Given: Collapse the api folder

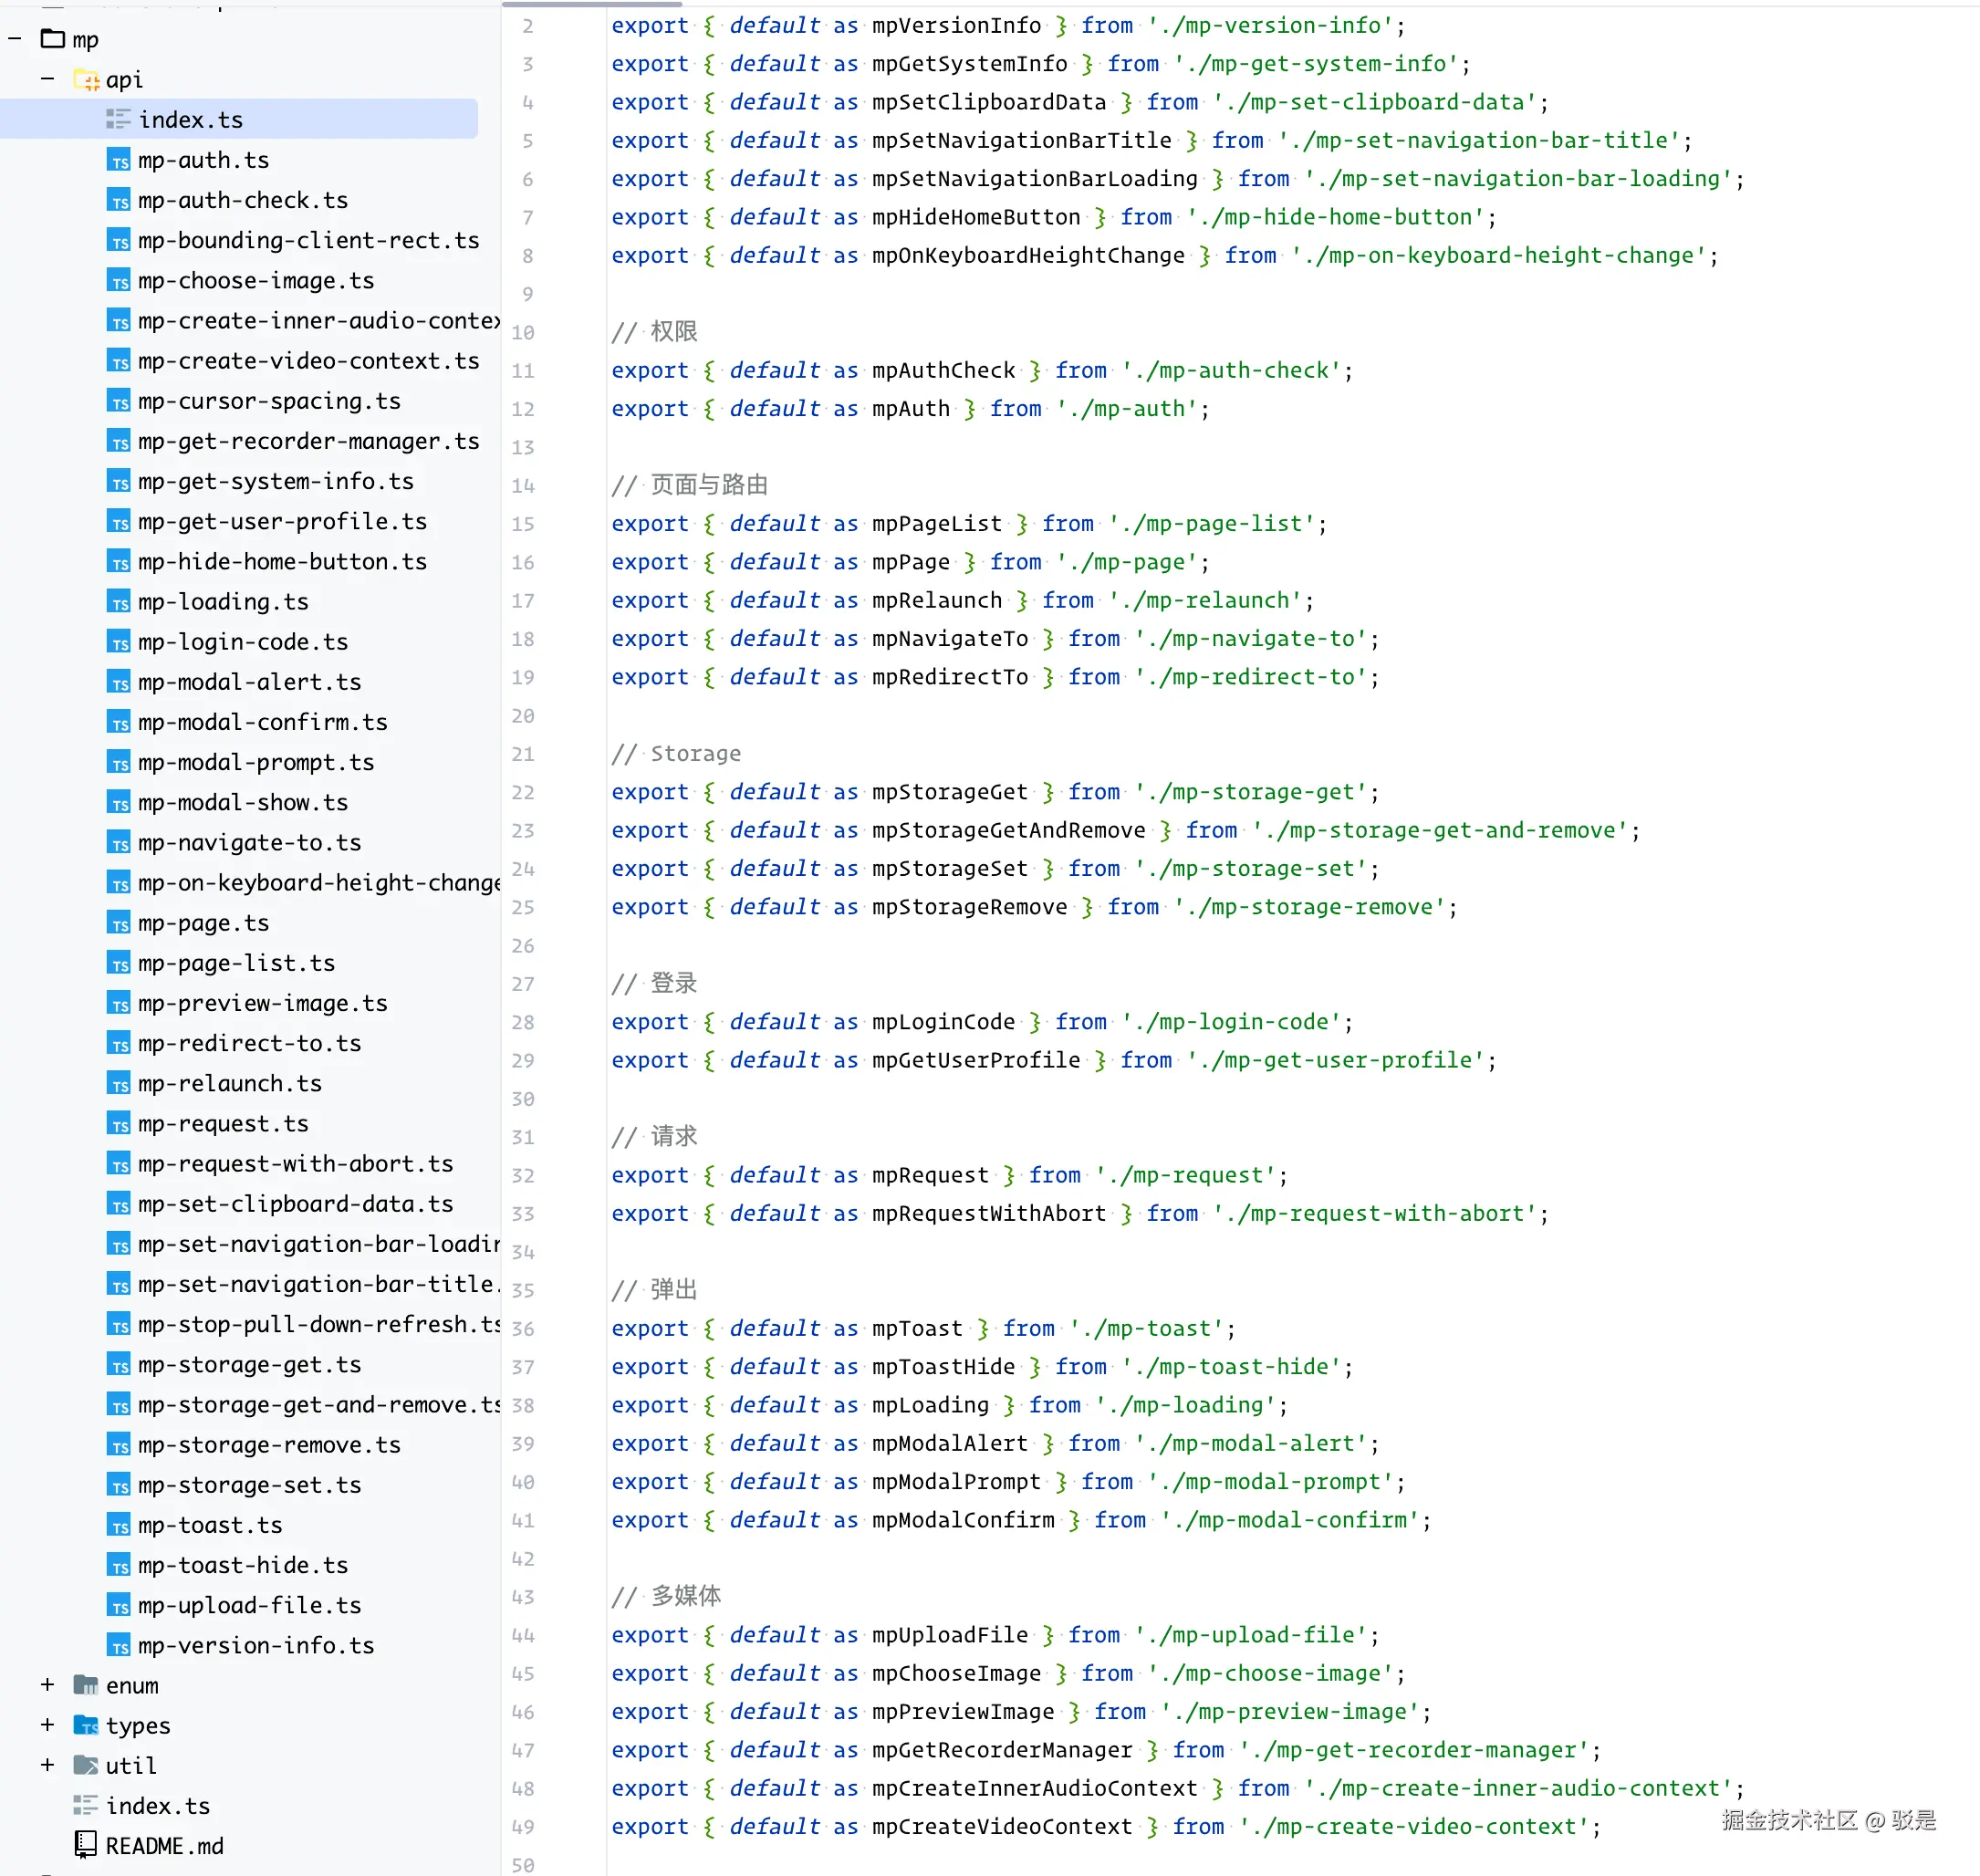Looking at the screenshot, I should coord(48,79).
